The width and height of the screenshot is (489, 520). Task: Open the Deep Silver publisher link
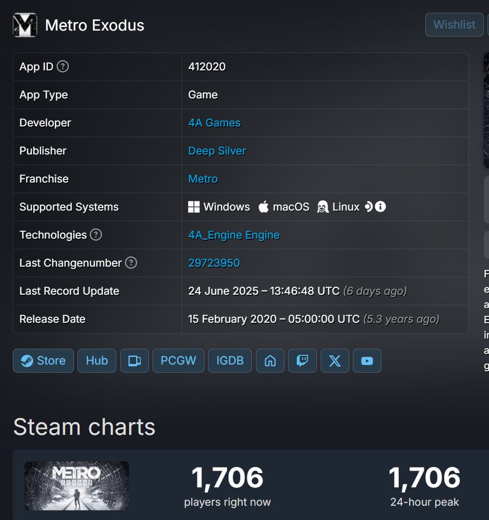(x=217, y=151)
